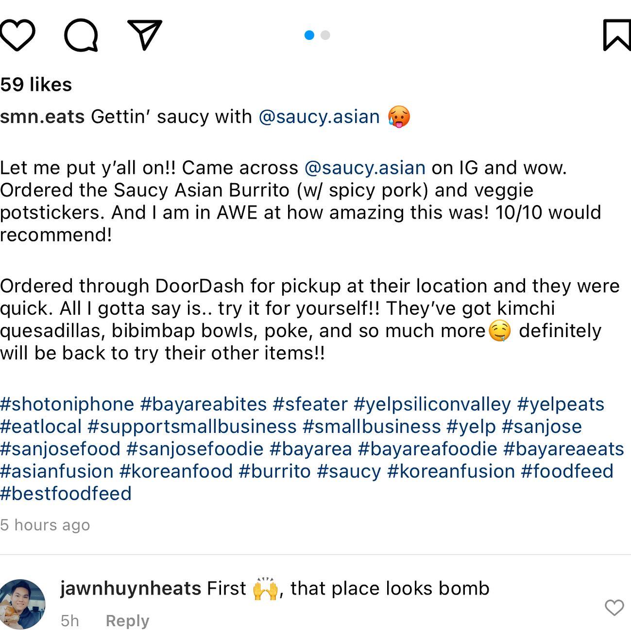Share post with paper plane icon
Screen dimensions: 631x631
click(144, 35)
